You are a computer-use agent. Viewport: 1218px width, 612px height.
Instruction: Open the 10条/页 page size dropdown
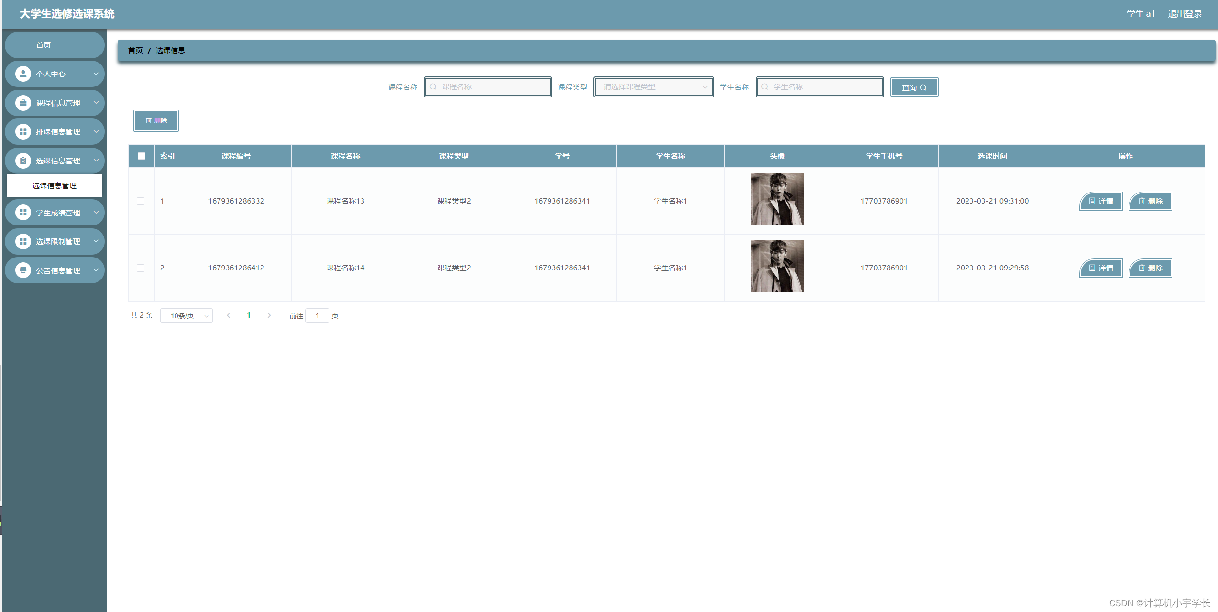tap(187, 316)
